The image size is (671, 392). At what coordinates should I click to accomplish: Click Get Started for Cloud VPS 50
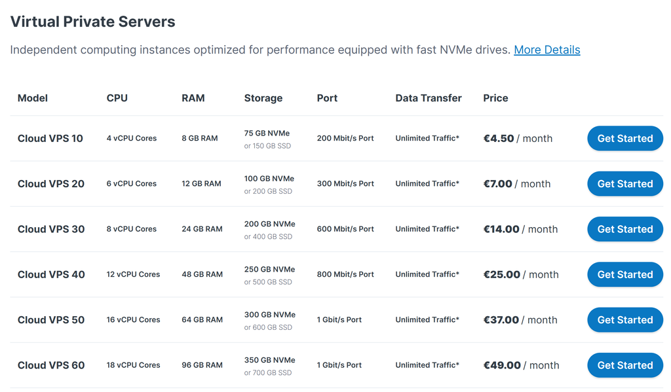(x=624, y=320)
